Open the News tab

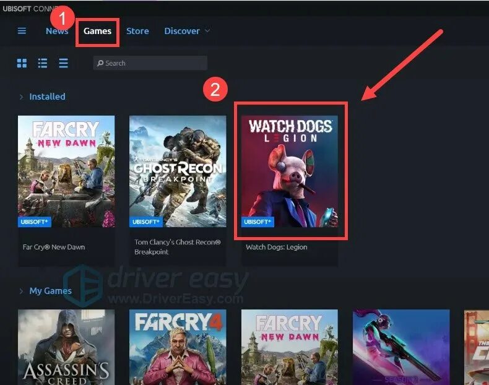click(x=57, y=31)
